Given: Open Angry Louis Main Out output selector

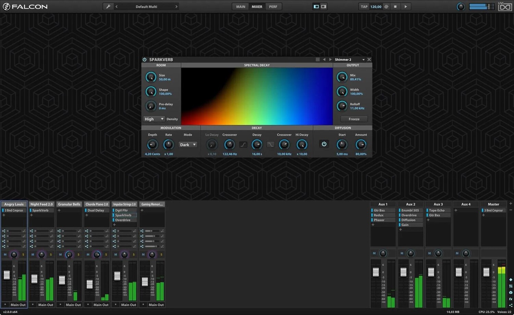Looking at the screenshot, I should (18, 305).
